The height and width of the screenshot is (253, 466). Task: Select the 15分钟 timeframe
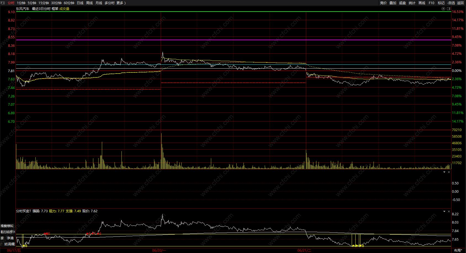coord(44,3)
